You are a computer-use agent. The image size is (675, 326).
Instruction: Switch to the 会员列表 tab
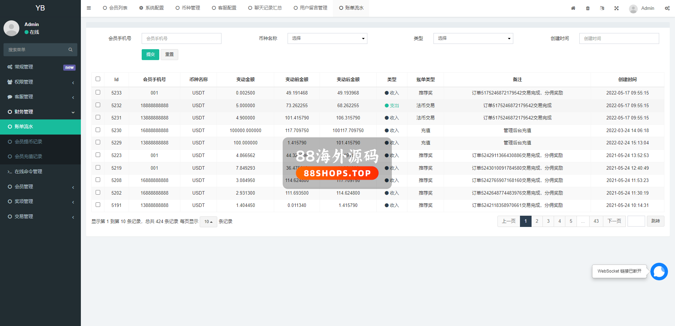[115, 8]
